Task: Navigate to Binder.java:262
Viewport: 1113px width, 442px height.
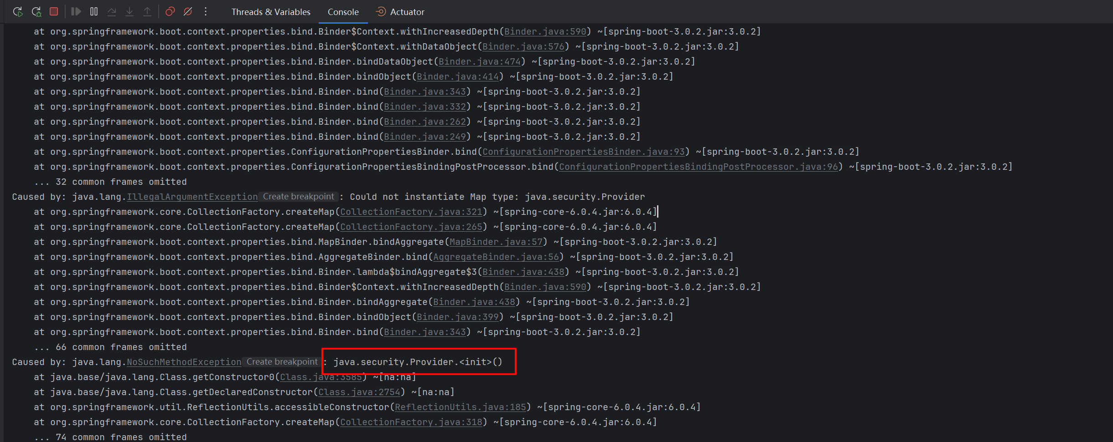Action: point(425,122)
